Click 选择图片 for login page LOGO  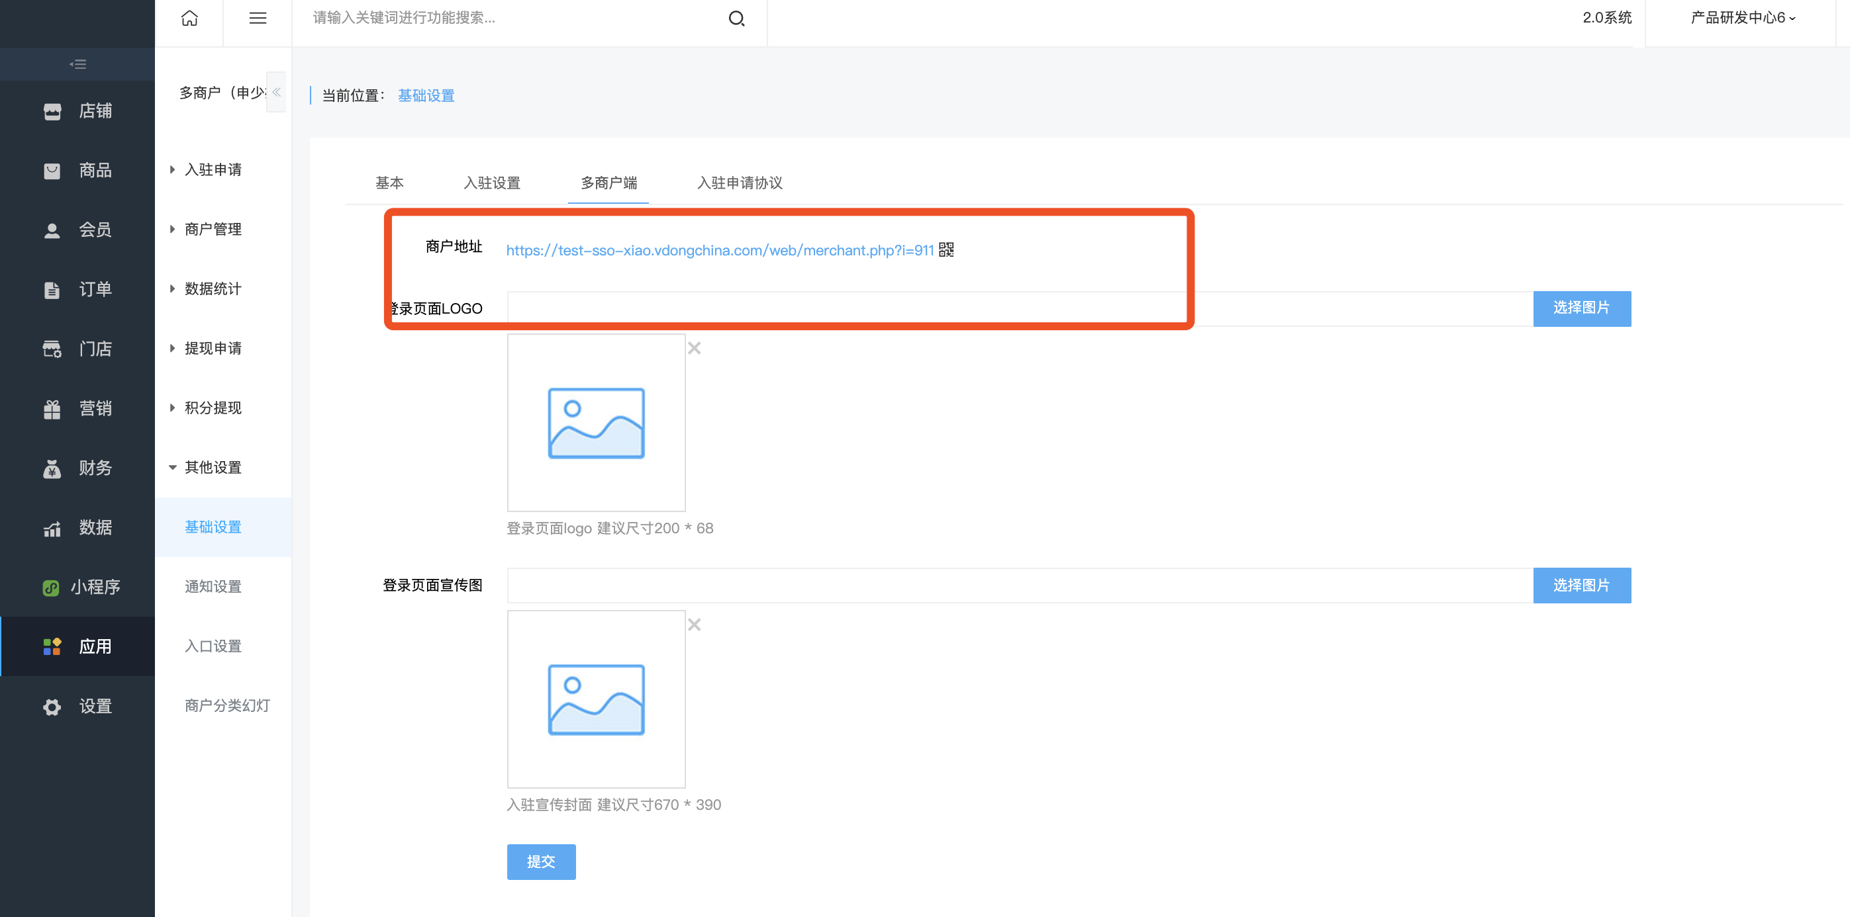point(1581,308)
